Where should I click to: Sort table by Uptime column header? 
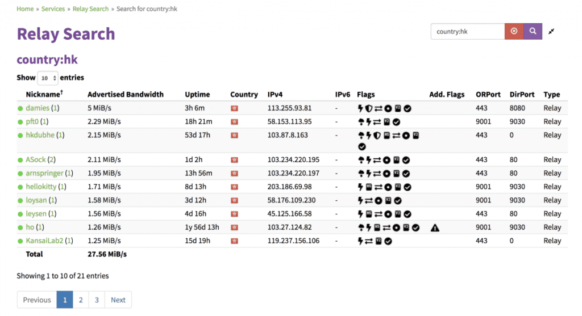tap(197, 95)
